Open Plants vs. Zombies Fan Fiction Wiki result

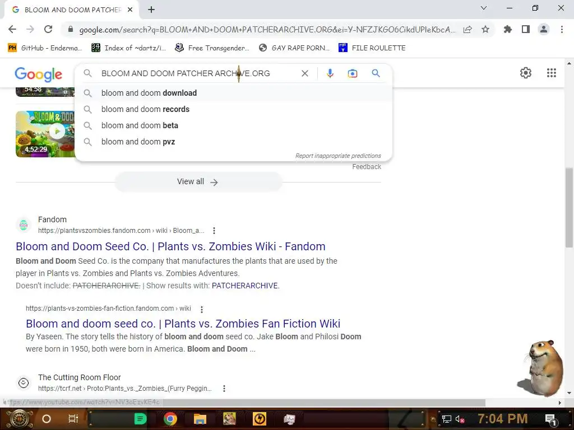183,324
